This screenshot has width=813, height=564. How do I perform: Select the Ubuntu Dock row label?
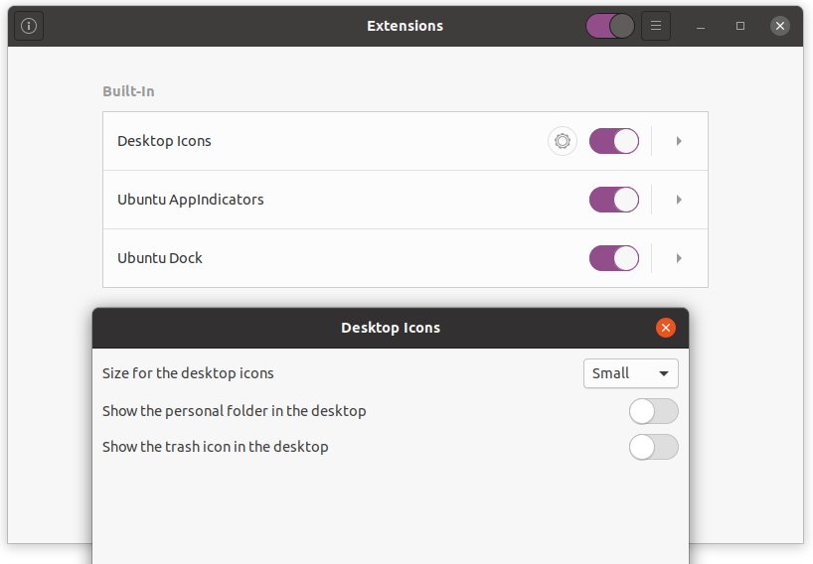click(x=160, y=258)
